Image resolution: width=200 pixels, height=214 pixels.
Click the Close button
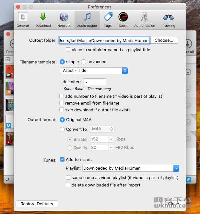point(173,204)
